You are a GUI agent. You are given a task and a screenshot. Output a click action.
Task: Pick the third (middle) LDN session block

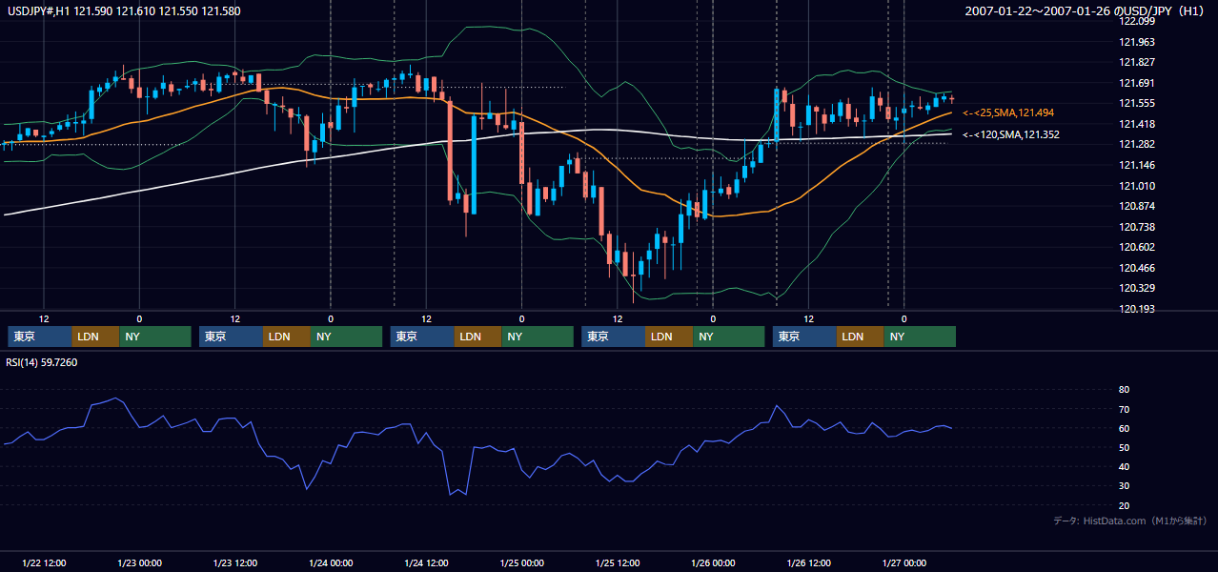pos(478,337)
